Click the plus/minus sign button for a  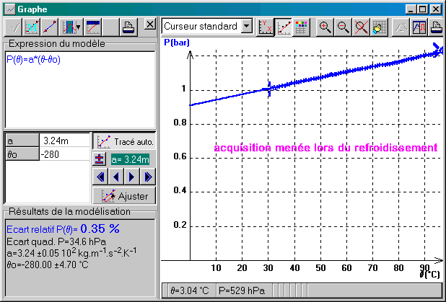[100, 159]
